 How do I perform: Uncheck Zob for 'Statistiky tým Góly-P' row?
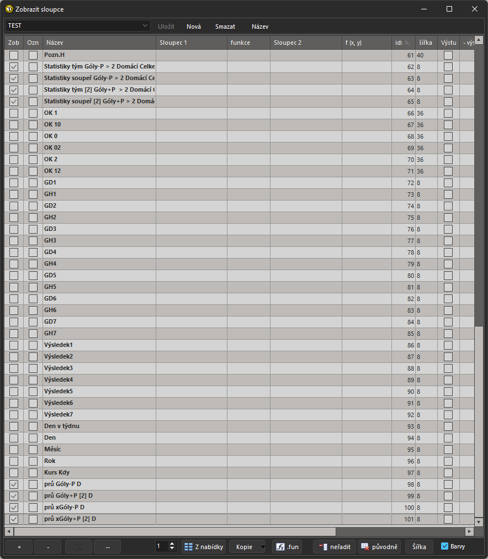click(x=14, y=67)
